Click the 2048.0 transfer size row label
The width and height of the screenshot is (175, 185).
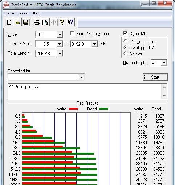pos(15,180)
